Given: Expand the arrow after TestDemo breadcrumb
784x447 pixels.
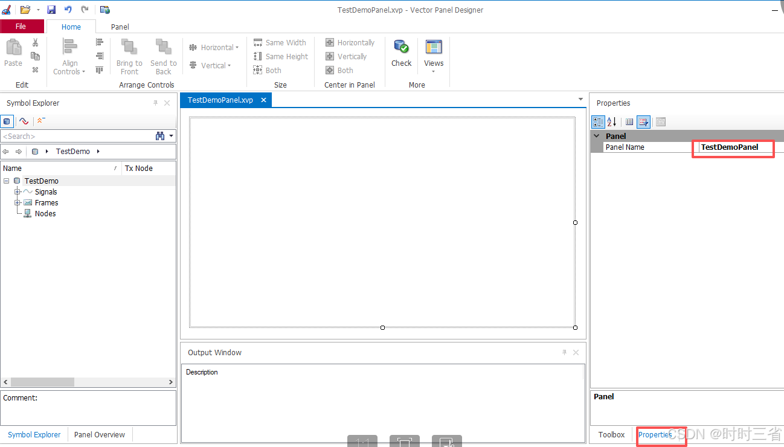Looking at the screenshot, I should (98, 151).
